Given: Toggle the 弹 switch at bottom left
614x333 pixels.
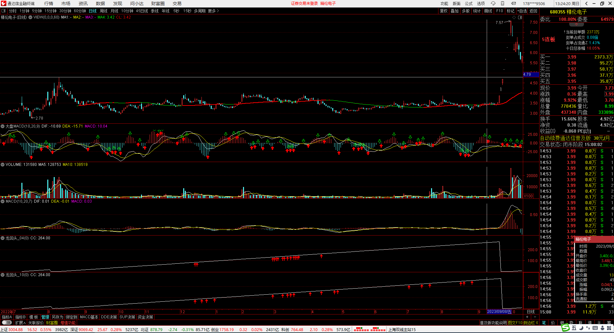Looking at the screenshot, I should coord(7,323).
